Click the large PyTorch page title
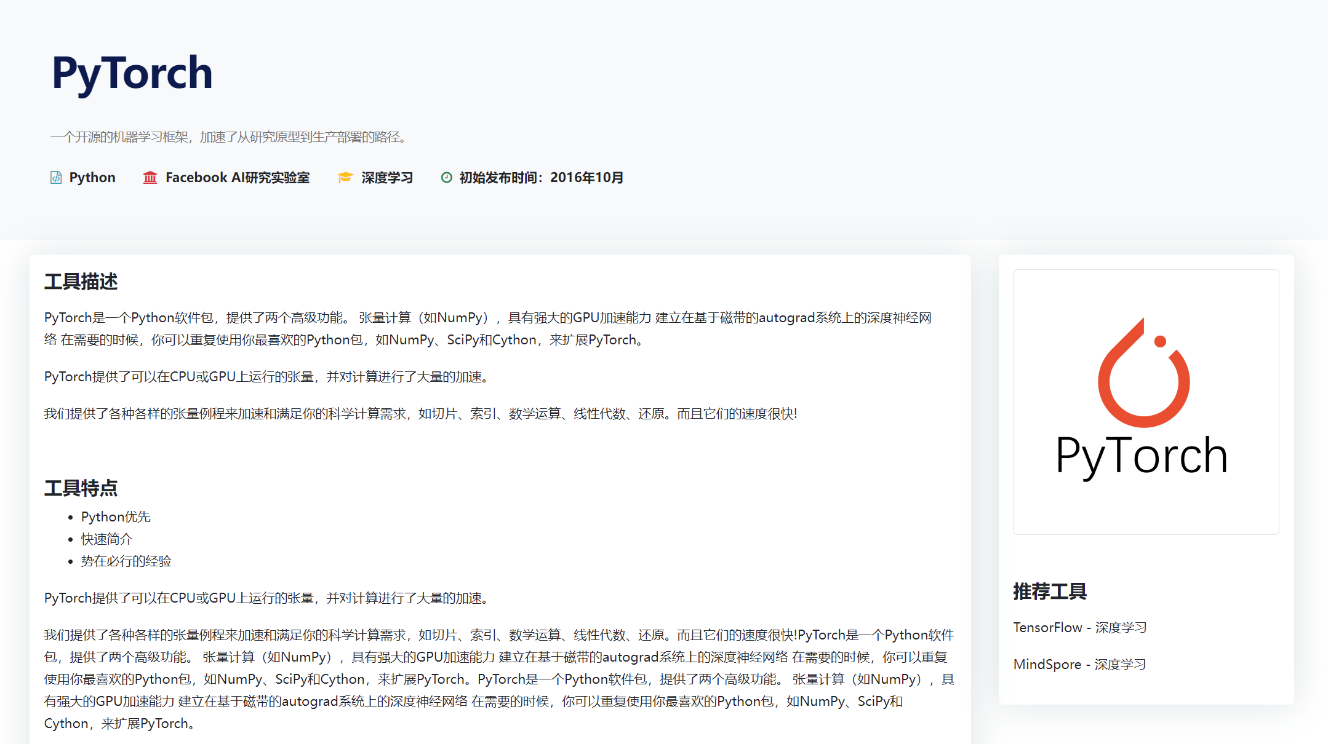 [x=132, y=74]
